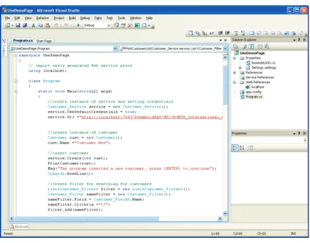This screenshot has width=310, height=243.
Task: Close the active document with the X button
Action: tap(225, 40)
